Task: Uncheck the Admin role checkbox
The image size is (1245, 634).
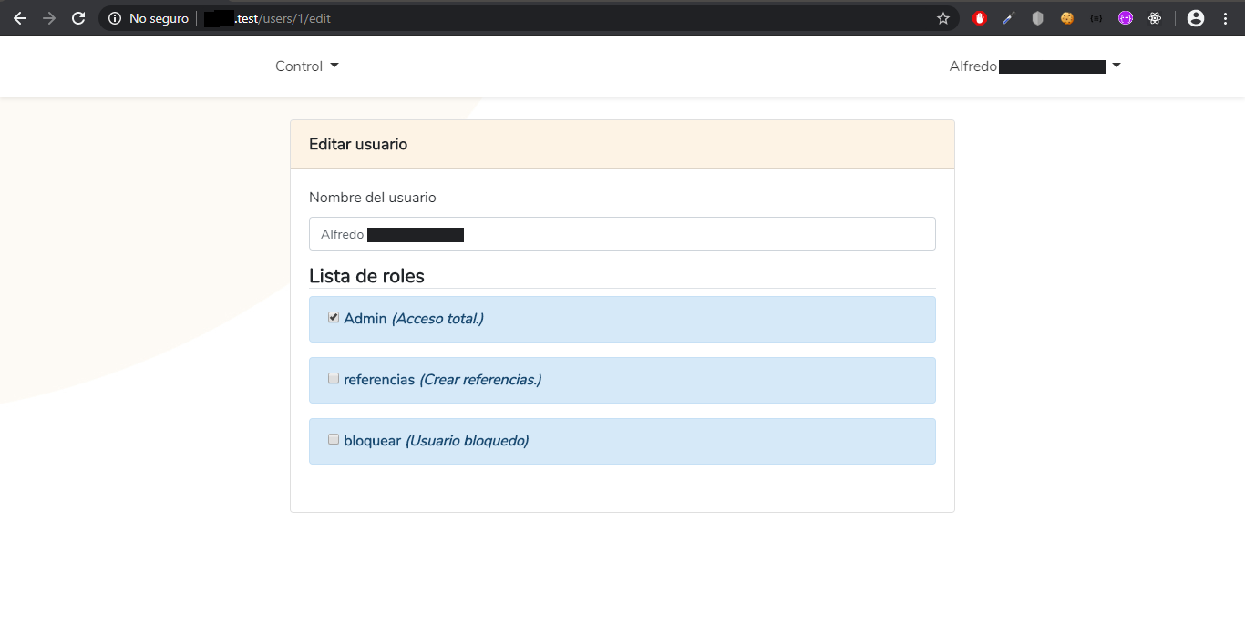Action: coord(334,318)
